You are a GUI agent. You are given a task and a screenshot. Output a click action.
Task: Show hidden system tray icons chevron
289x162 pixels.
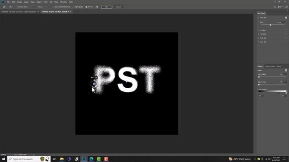click(255, 159)
